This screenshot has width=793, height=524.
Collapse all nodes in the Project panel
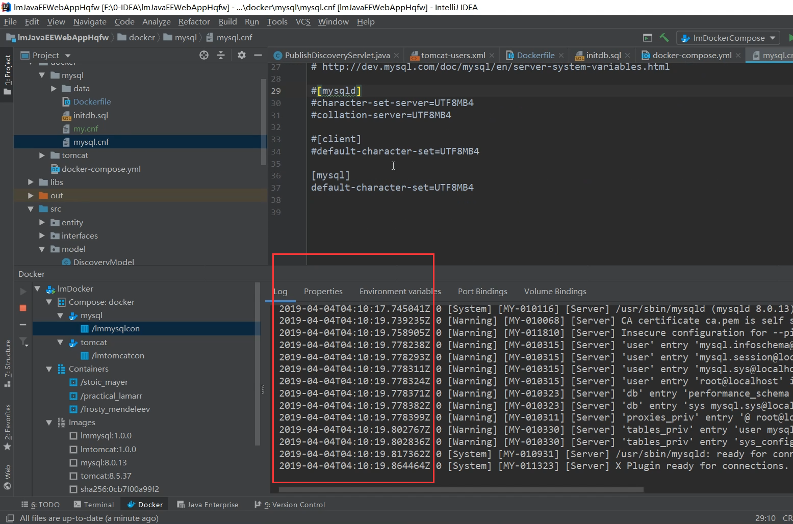coord(221,55)
